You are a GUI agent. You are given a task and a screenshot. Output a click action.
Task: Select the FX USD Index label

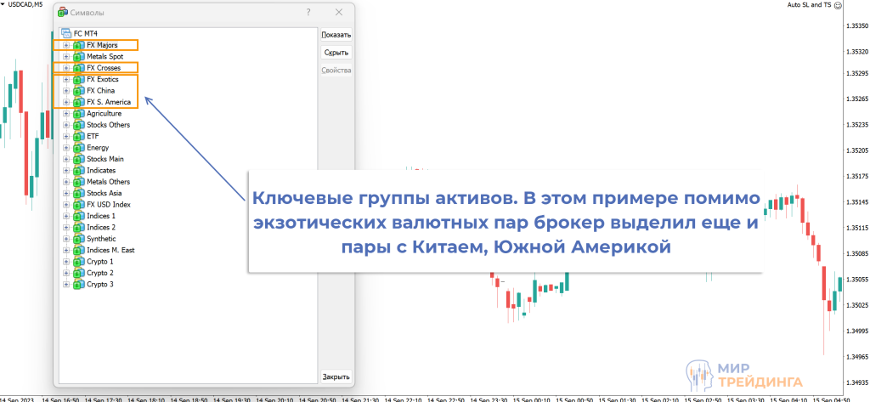point(109,205)
